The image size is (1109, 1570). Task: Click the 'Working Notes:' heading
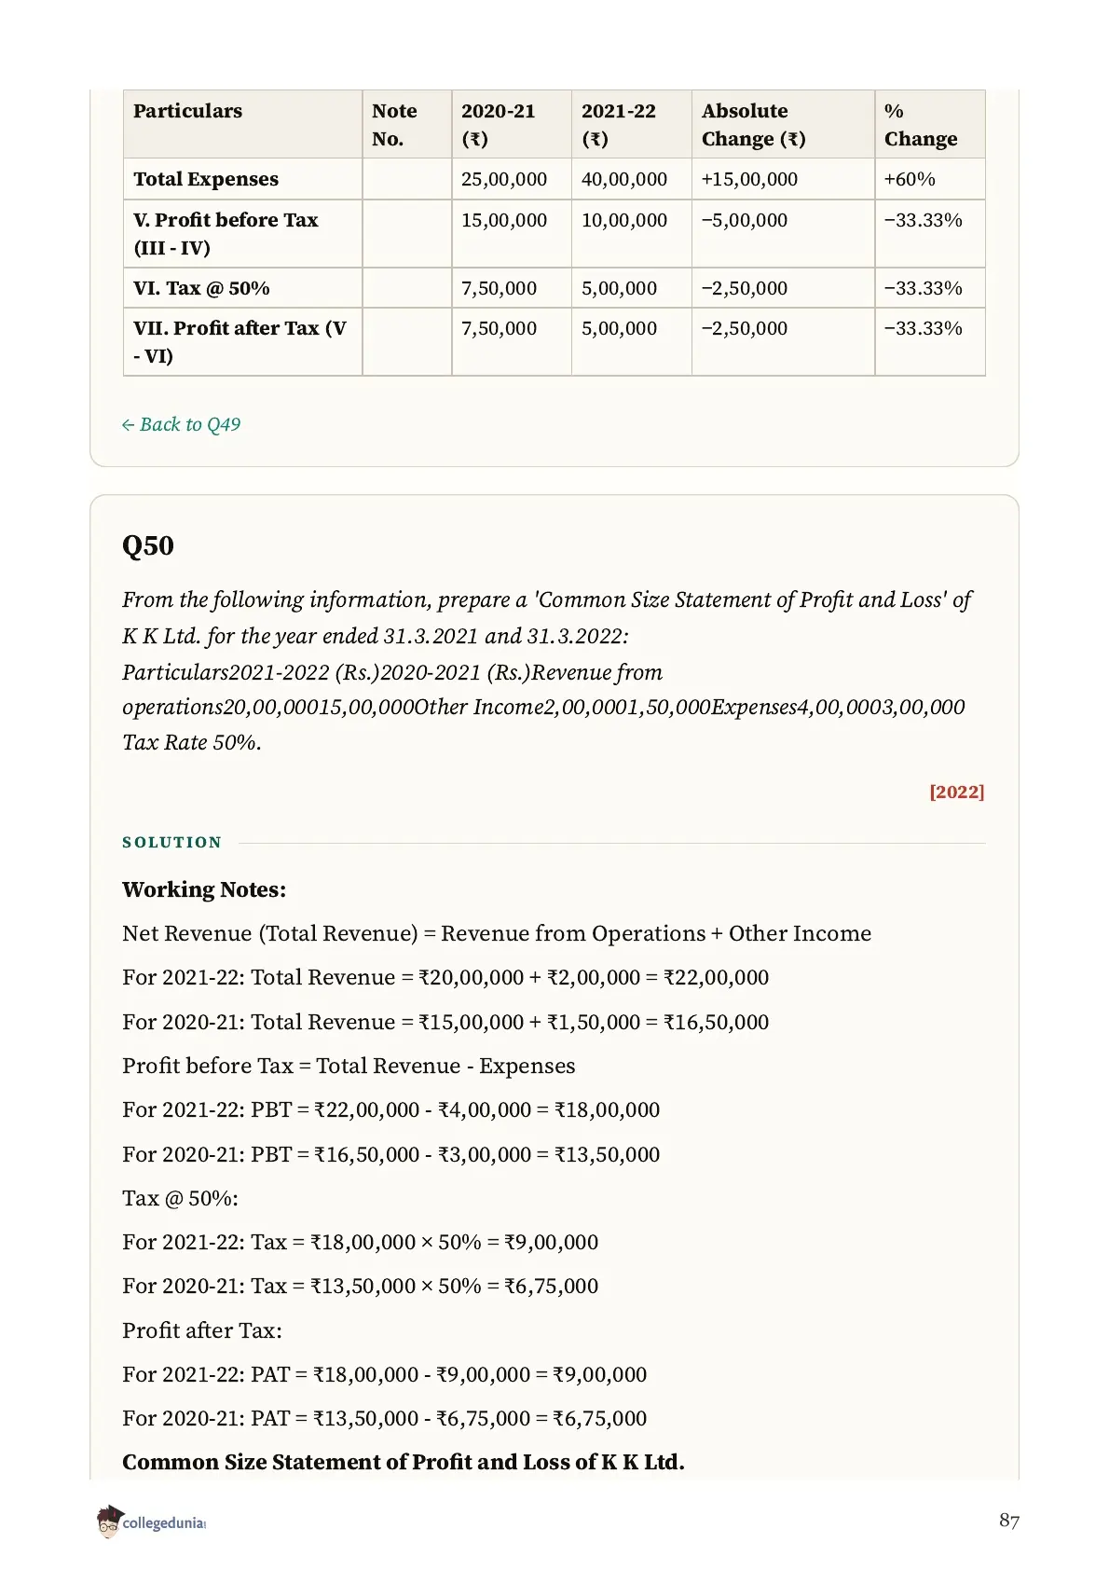tap(204, 889)
